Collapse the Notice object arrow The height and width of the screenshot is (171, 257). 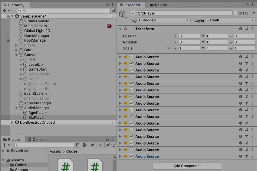[21, 79]
